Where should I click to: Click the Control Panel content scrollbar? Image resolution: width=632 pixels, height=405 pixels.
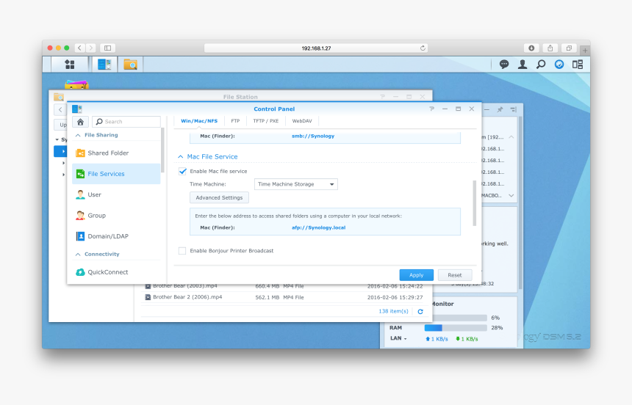point(475,203)
